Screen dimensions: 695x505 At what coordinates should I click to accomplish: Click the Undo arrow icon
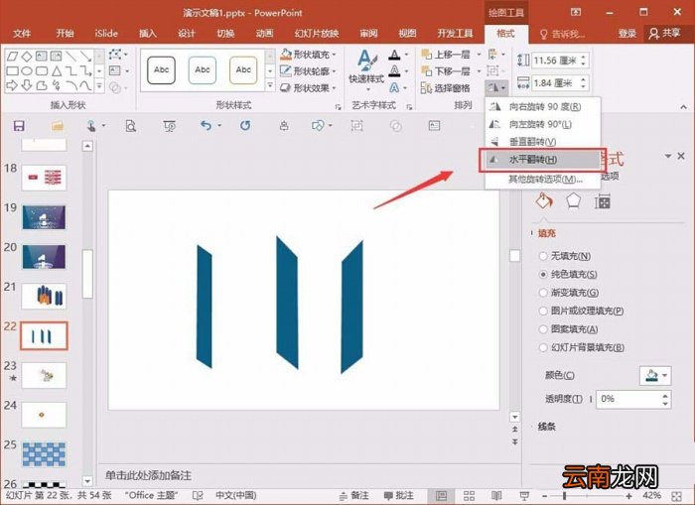pyautogui.click(x=206, y=125)
